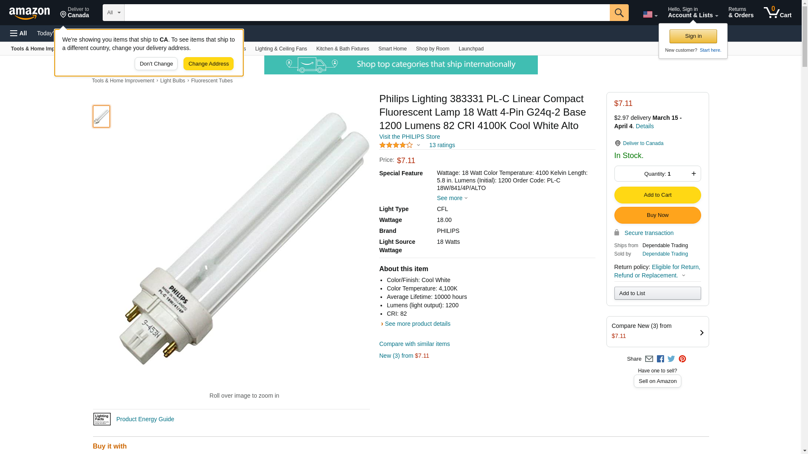
Task: Share the product via email icon
Action: click(x=649, y=359)
